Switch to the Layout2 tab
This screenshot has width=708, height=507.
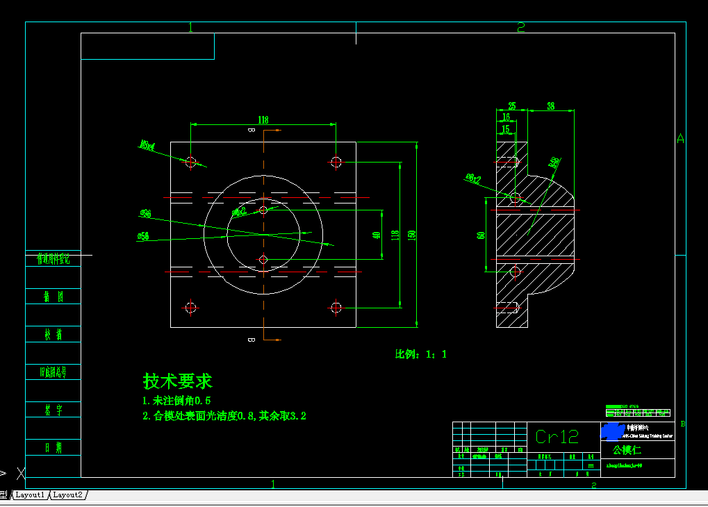coord(67,494)
